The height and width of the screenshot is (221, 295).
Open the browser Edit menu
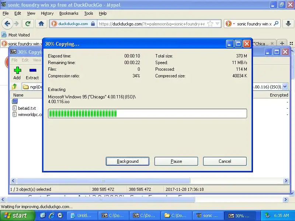[18, 13]
